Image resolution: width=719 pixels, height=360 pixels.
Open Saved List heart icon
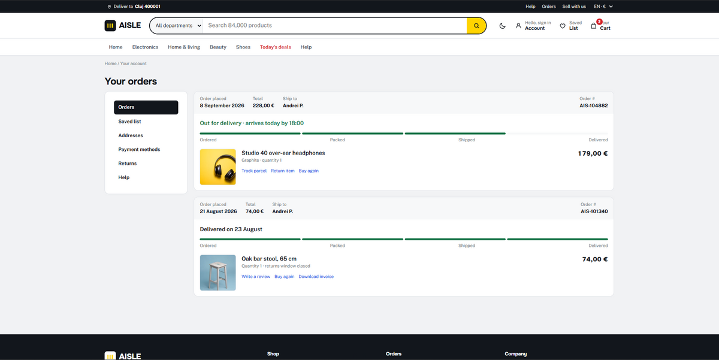pyautogui.click(x=563, y=26)
